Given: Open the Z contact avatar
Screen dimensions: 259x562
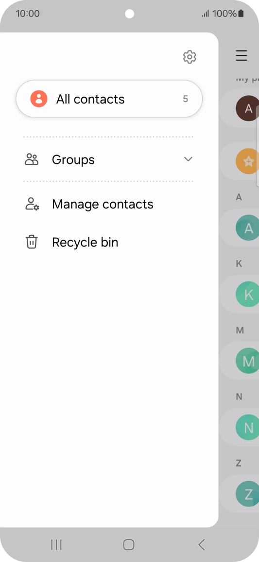Looking at the screenshot, I should coord(247,494).
